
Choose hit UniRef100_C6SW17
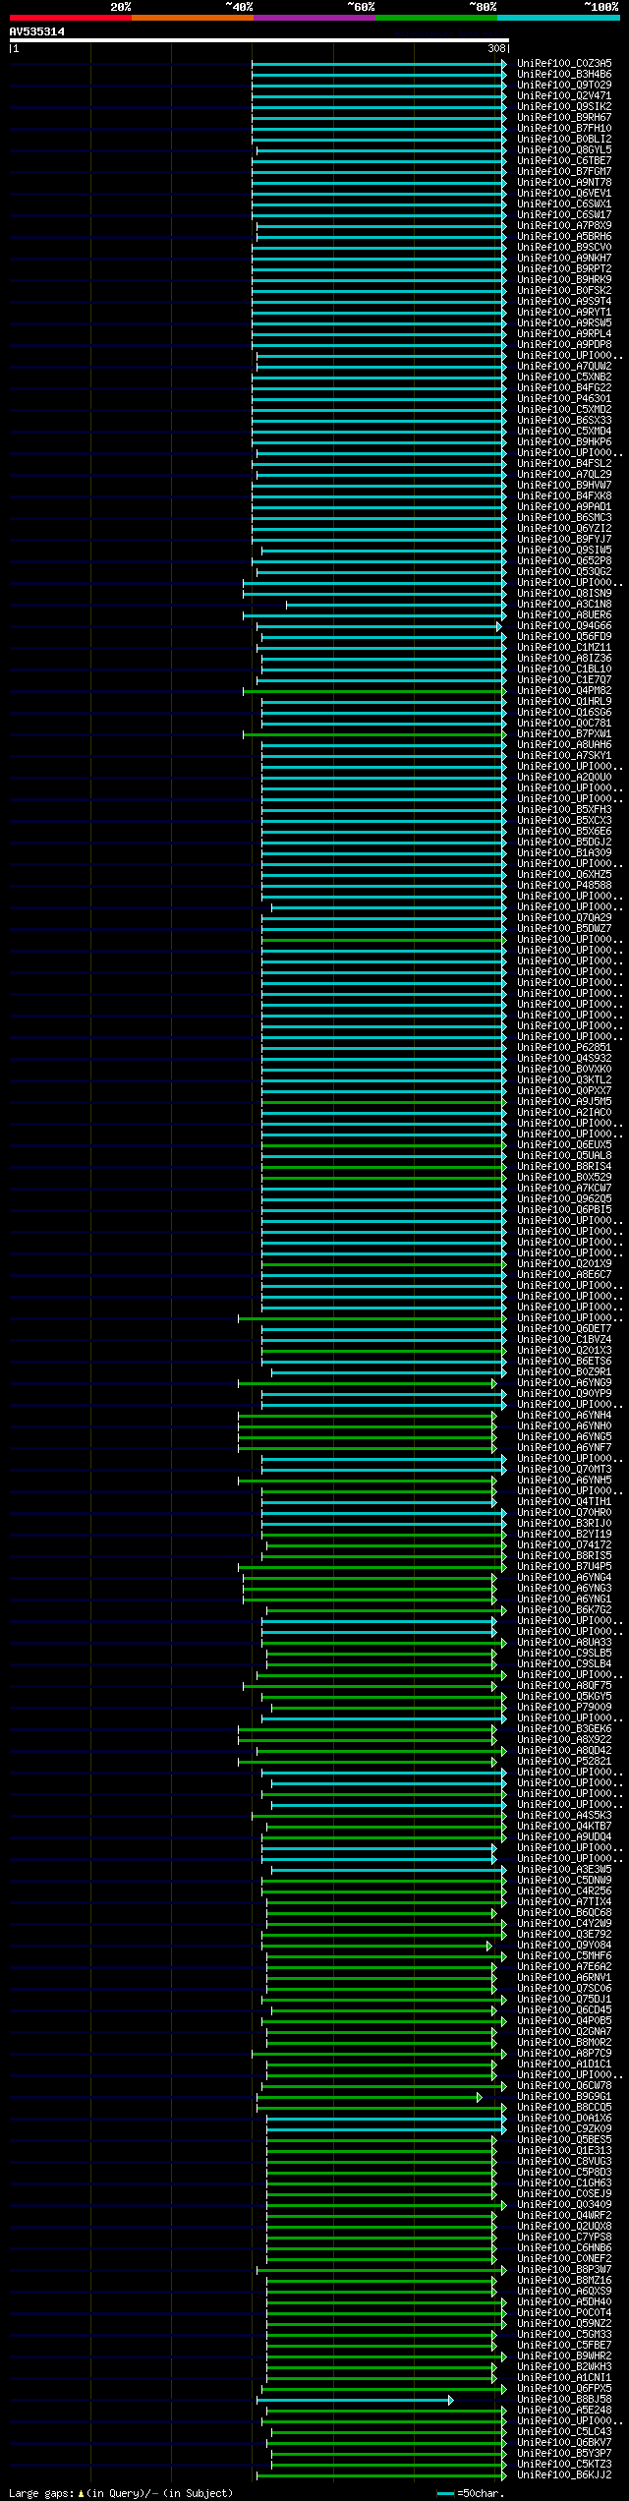(564, 215)
